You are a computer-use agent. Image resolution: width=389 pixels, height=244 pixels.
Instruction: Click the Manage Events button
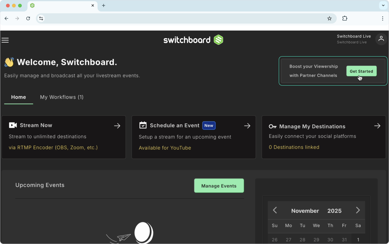219,186
